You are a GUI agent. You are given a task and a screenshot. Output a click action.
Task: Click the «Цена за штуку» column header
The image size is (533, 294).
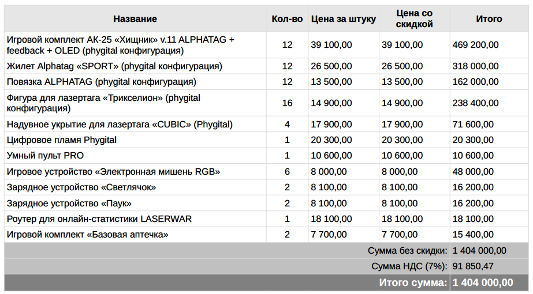pos(343,19)
